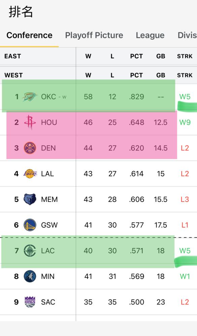Tap the Sacramento Kings logo
Viewport: 197px width, 336px height.
pos(30,302)
